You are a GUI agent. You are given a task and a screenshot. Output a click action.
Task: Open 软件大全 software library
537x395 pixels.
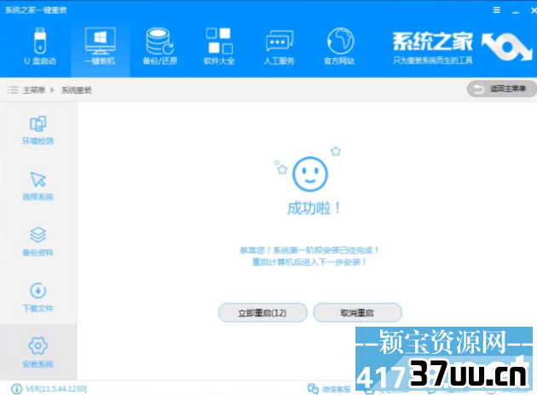219,46
